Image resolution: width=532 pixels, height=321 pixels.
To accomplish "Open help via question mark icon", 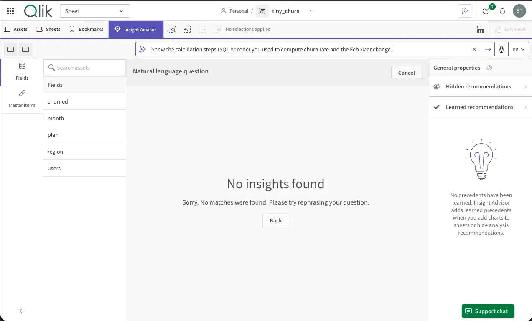I will pyautogui.click(x=486, y=11).
